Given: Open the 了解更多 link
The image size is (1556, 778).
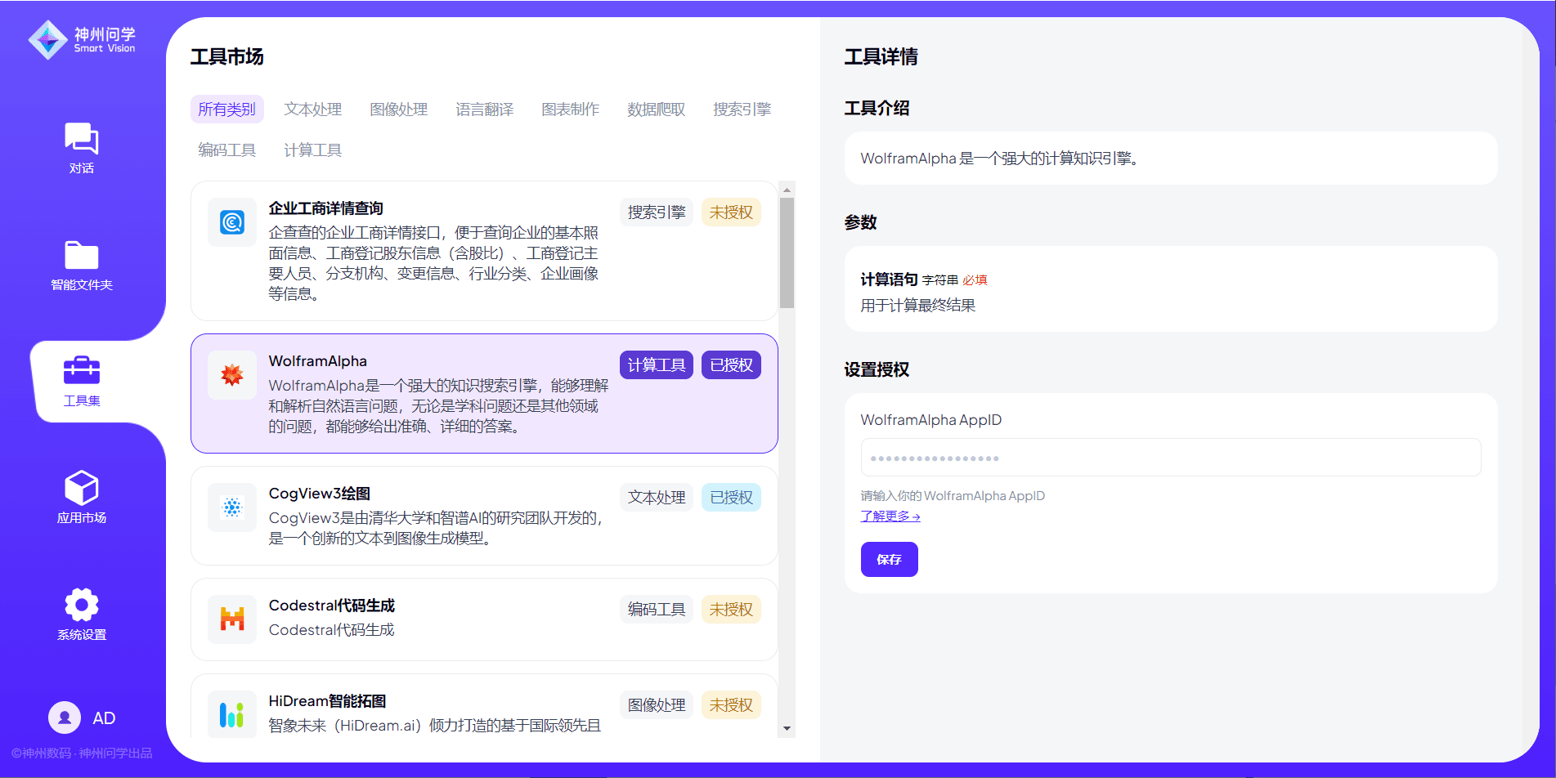Looking at the screenshot, I should tap(890, 516).
